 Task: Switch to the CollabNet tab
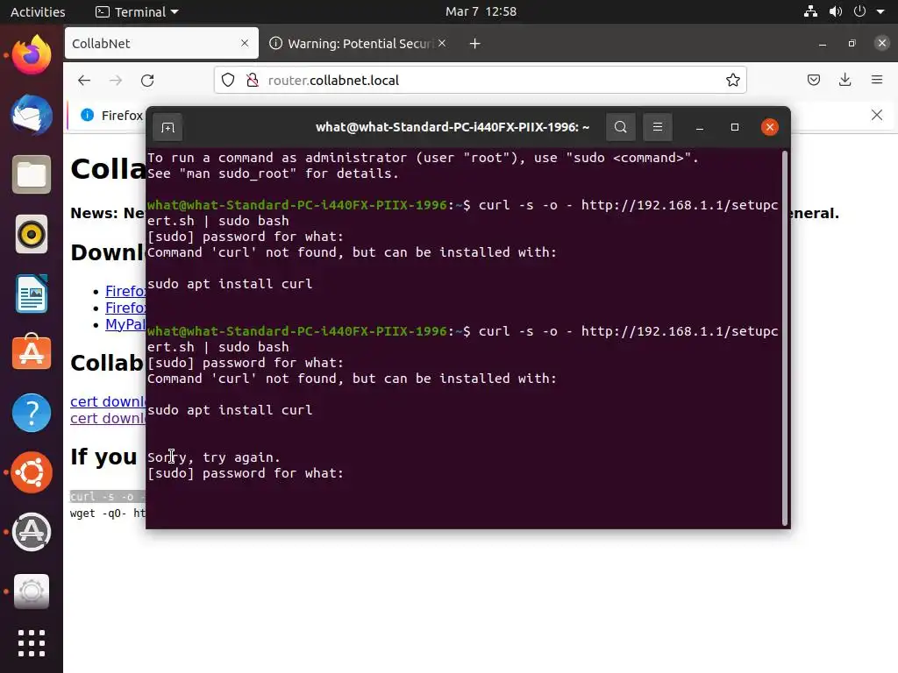[161, 44]
